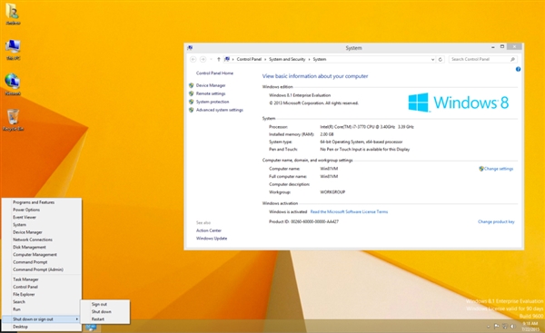The image size is (545, 333).
Task: Click Change product key link
Action: point(496,221)
